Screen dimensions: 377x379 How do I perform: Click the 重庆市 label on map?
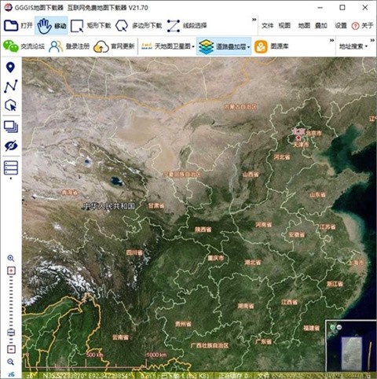point(216,258)
